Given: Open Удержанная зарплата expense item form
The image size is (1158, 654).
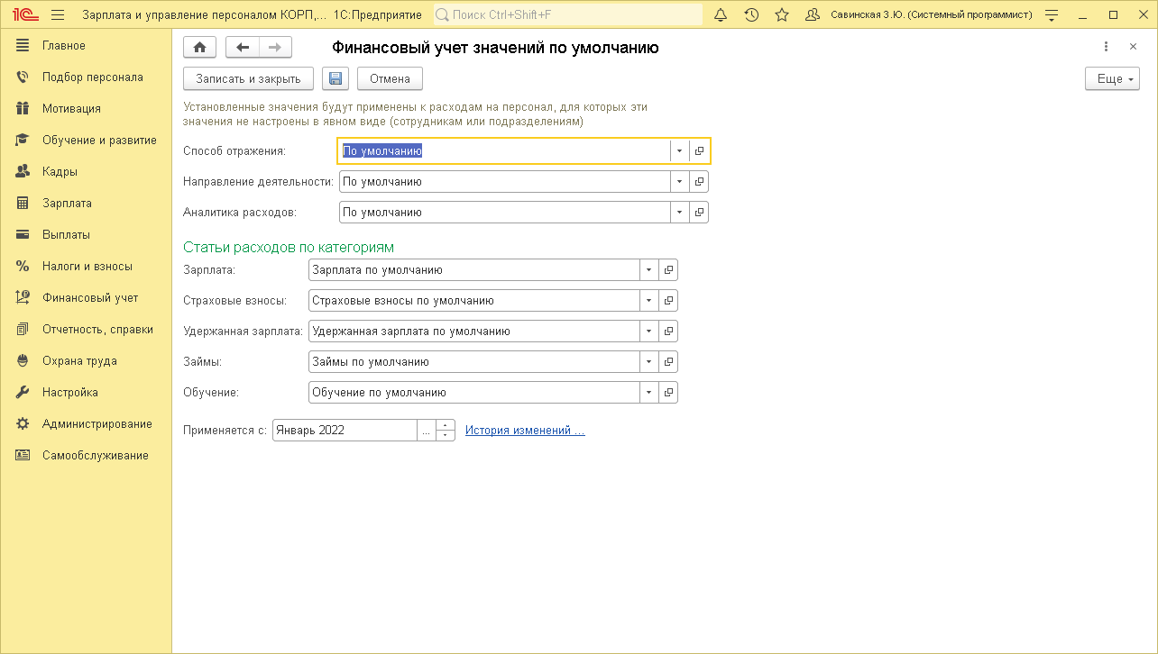Looking at the screenshot, I should [668, 332].
